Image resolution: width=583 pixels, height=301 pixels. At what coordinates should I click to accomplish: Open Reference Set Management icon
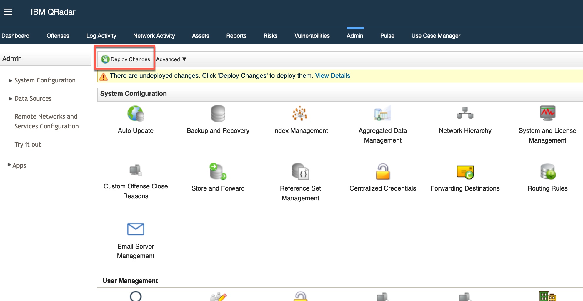click(300, 171)
